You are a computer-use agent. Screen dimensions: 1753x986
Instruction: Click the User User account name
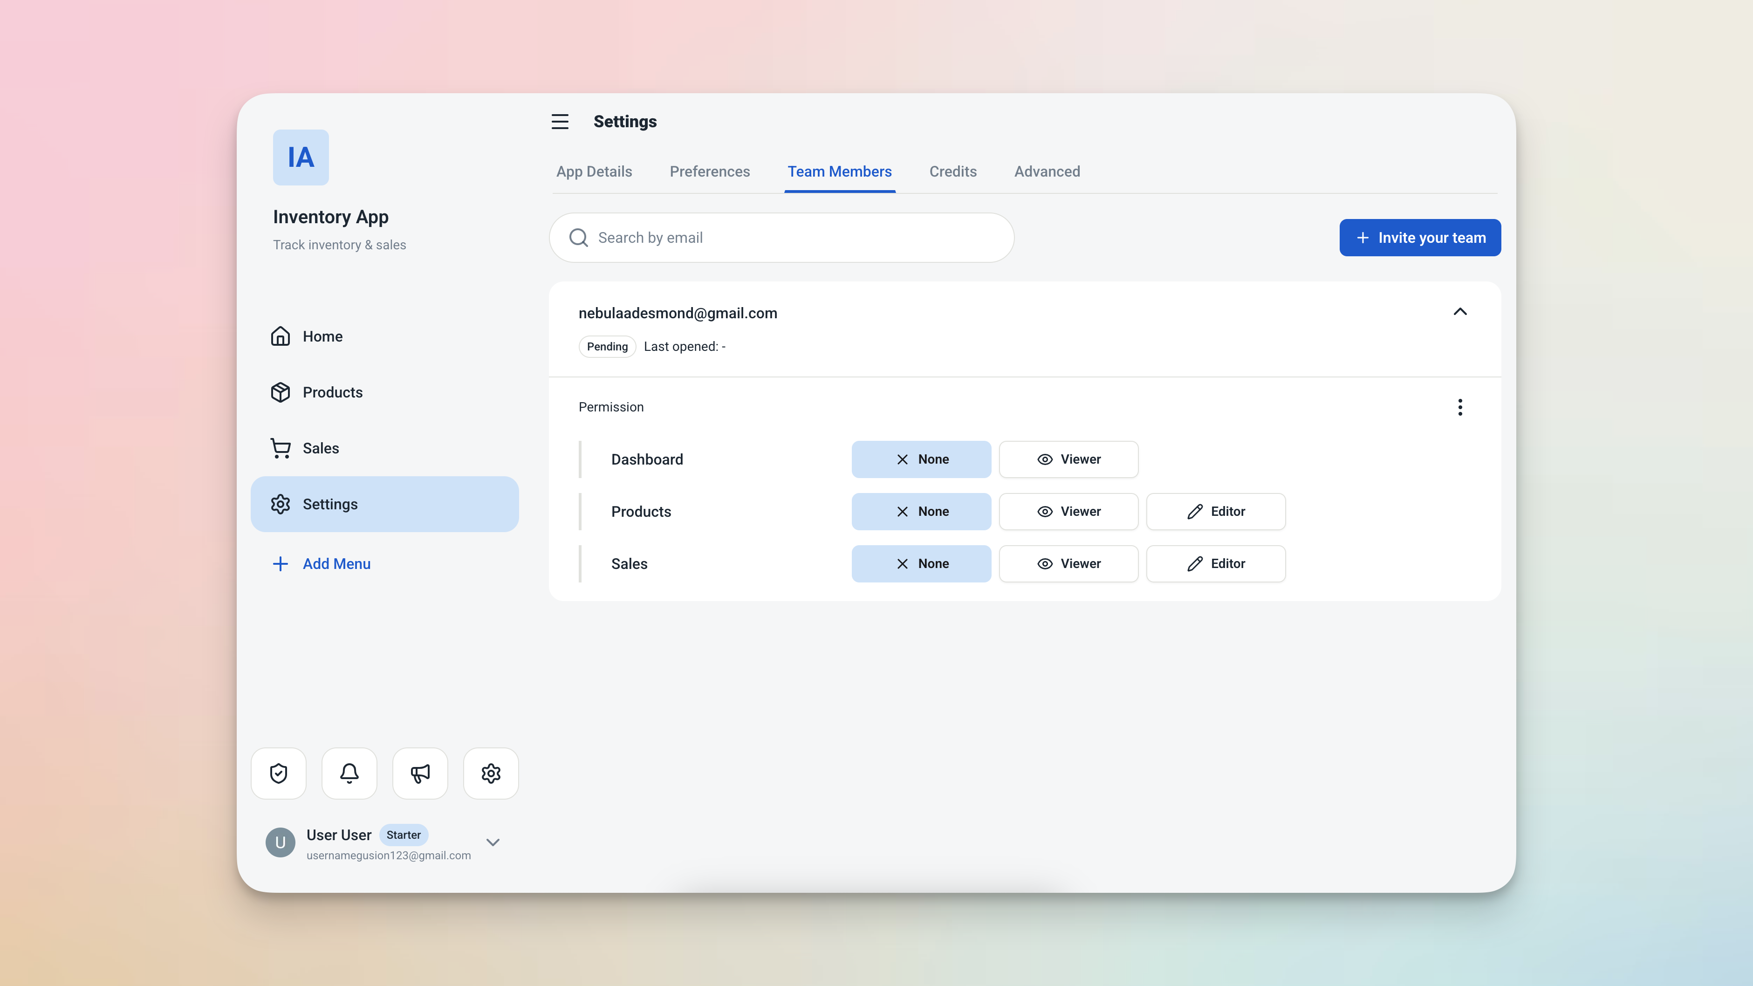[x=339, y=835]
